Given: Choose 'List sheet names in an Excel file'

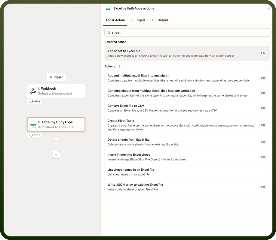Looking at the screenshot, I should (x=187, y=172).
